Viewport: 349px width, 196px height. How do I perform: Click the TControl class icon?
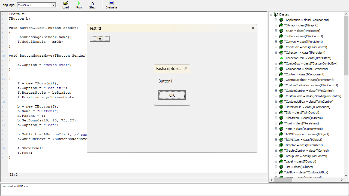[x=281, y=74]
